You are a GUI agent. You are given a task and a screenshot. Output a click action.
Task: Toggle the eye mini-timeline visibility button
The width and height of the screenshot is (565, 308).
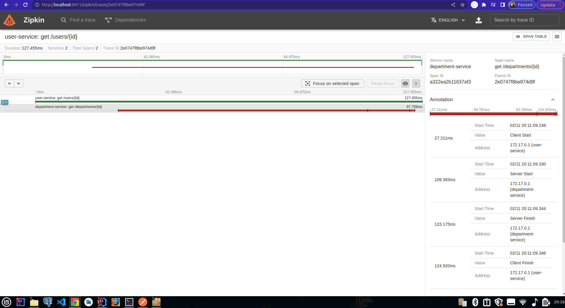pyautogui.click(x=405, y=83)
